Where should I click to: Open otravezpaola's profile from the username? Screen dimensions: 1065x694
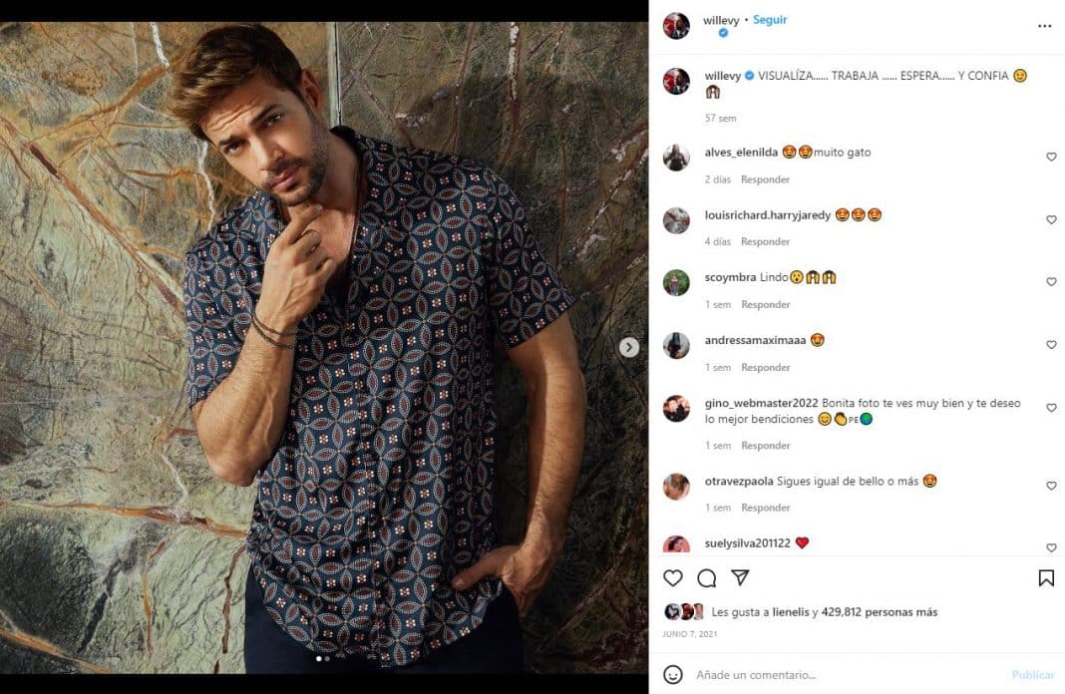coord(739,481)
